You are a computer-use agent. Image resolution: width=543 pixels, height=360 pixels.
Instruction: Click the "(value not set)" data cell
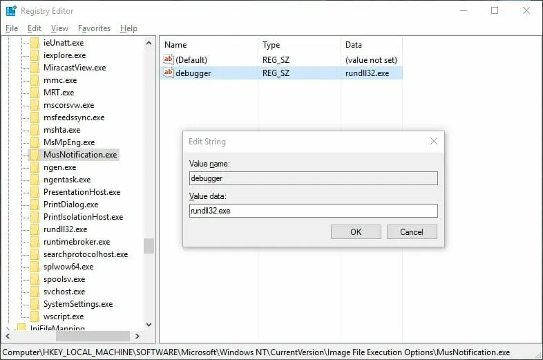pyautogui.click(x=371, y=60)
